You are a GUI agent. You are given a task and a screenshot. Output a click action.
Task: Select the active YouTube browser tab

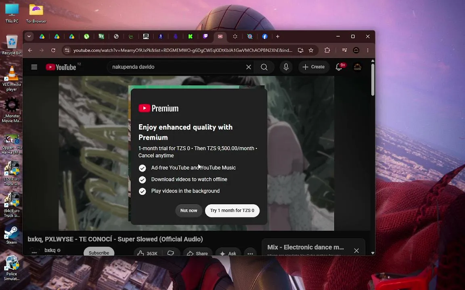(220, 36)
